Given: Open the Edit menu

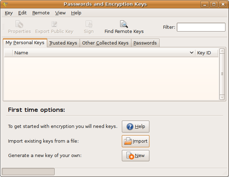Looking at the screenshot, I should 22,13.
